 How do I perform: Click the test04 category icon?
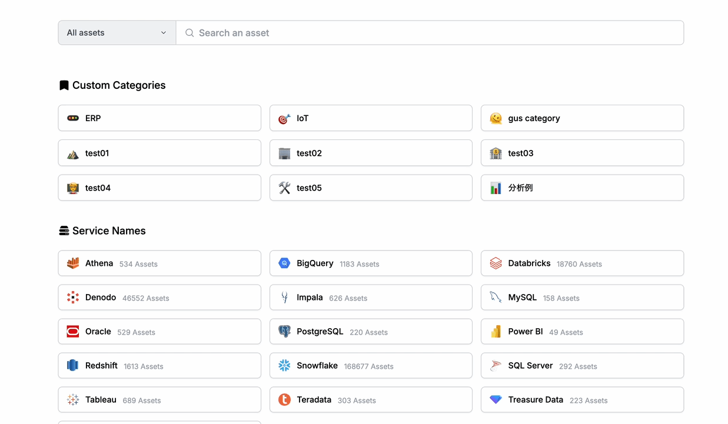point(73,188)
